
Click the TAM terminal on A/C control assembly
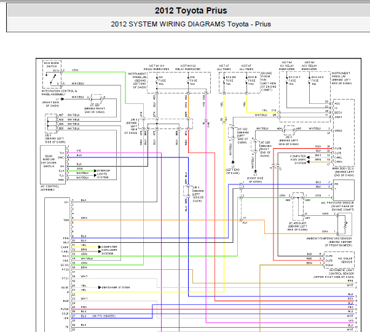pos(66,220)
